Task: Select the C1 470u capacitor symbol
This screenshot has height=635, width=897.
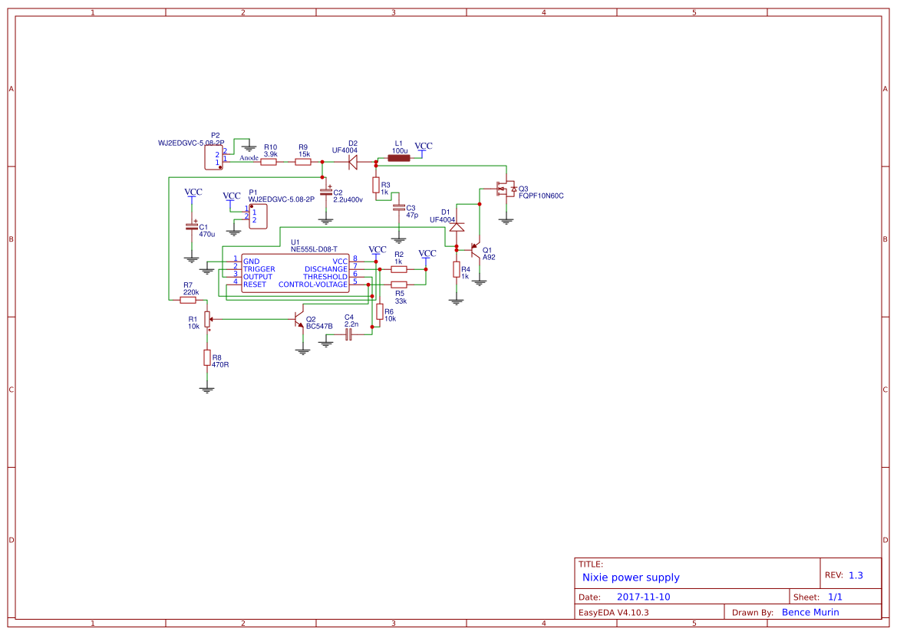Action: click(192, 227)
